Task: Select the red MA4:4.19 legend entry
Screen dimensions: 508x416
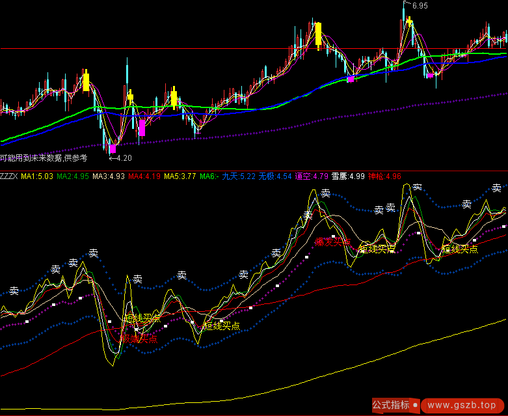Action: coord(144,176)
